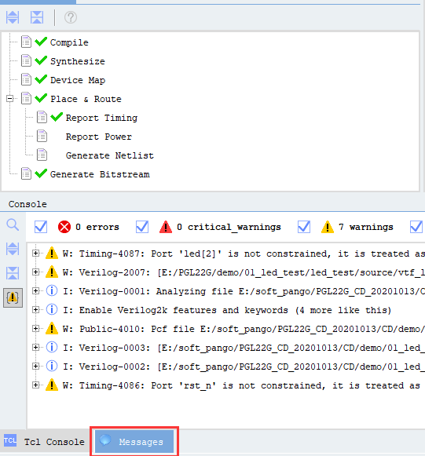Uncheck the critical_warnings filter checkbox
Screen dimensions: 425x456
click(x=142, y=227)
